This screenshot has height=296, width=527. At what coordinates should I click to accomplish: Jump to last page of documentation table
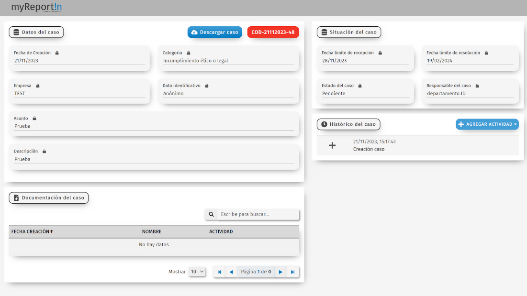[x=293, y=272]
